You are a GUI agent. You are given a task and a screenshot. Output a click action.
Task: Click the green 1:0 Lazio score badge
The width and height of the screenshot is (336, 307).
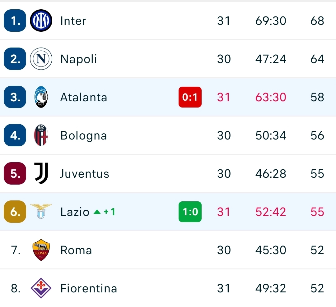[190, 212]
